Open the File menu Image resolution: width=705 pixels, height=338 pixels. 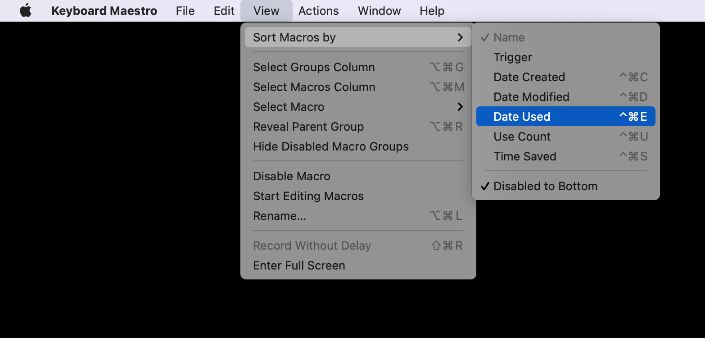point(185,11)
